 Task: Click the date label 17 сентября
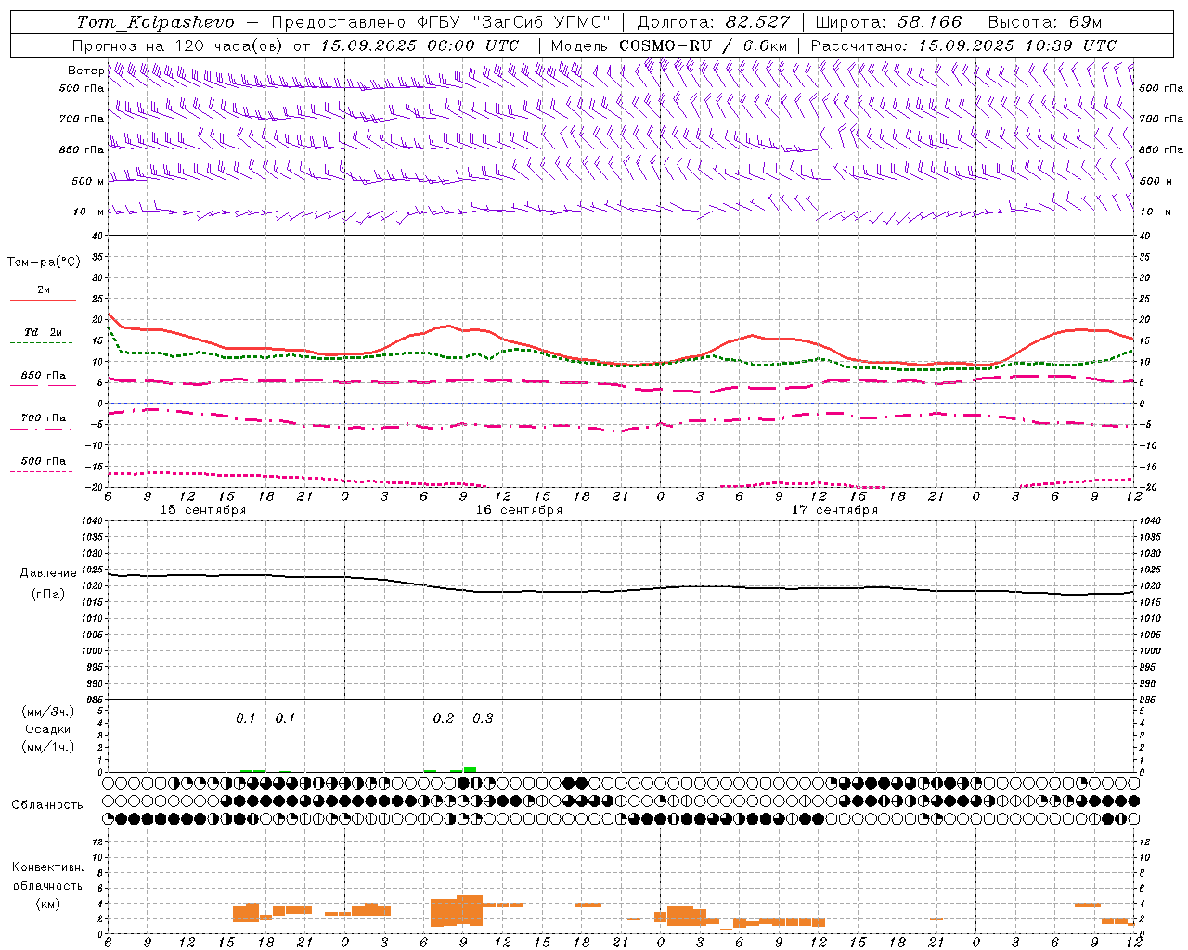(x=834, y=510)
